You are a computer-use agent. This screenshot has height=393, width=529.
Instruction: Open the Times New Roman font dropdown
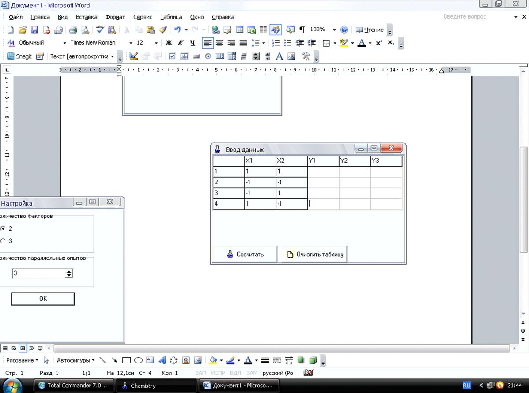coord(131,43)
